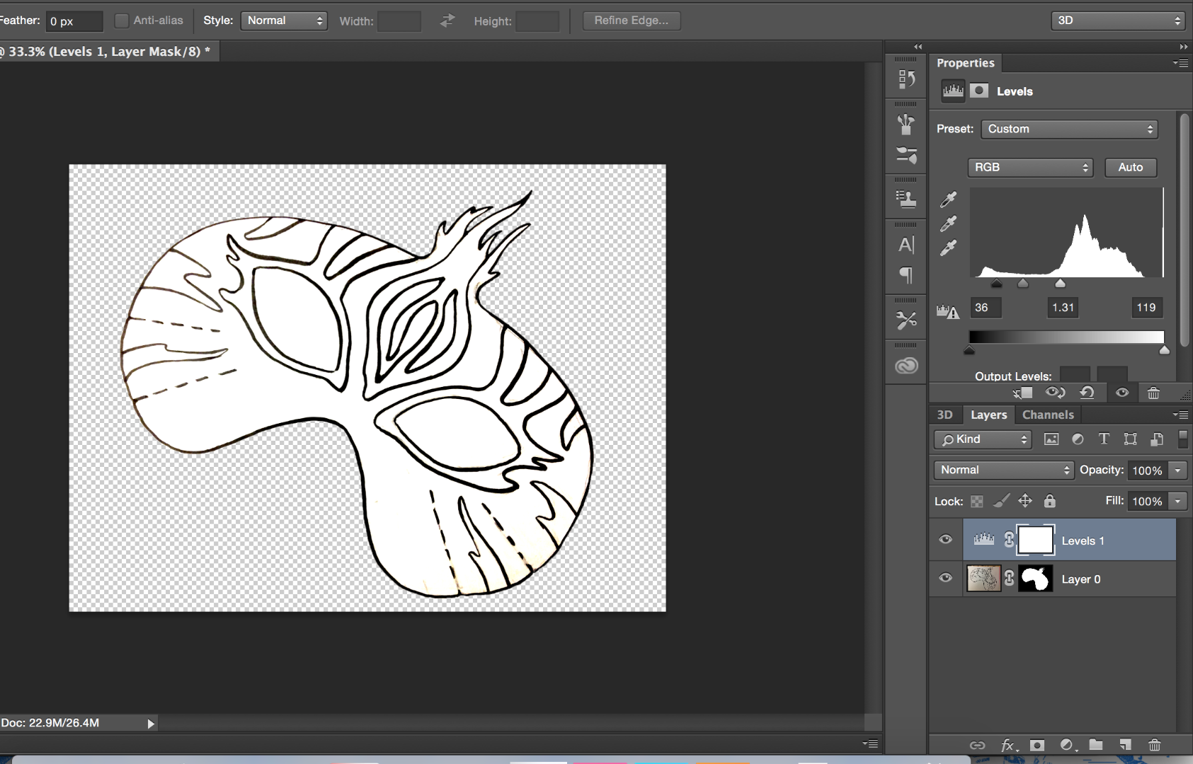The image size is (1193, 764).
Task: Open the Creative Cloud panel icon
Action: tap(907, 364)
